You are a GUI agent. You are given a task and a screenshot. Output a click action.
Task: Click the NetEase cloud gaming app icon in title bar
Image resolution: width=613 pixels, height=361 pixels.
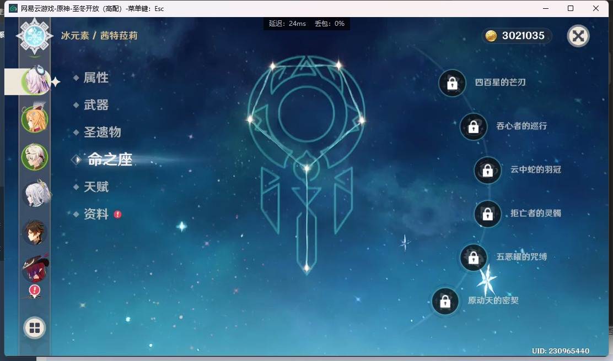13,8
